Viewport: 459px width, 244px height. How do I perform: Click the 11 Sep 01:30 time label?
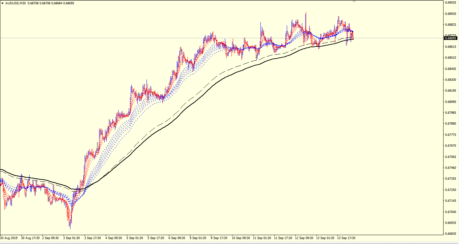coord(262,238)
